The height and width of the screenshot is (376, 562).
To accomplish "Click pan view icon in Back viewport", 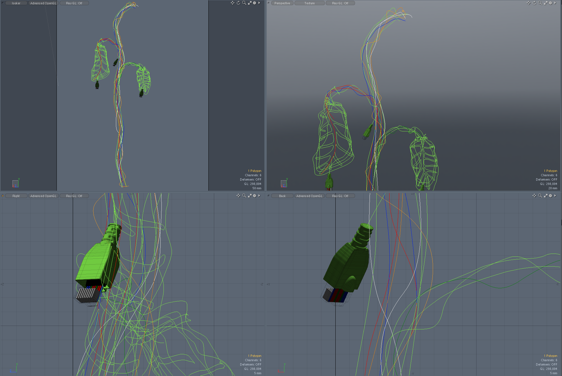I will (x=534, y=196).
